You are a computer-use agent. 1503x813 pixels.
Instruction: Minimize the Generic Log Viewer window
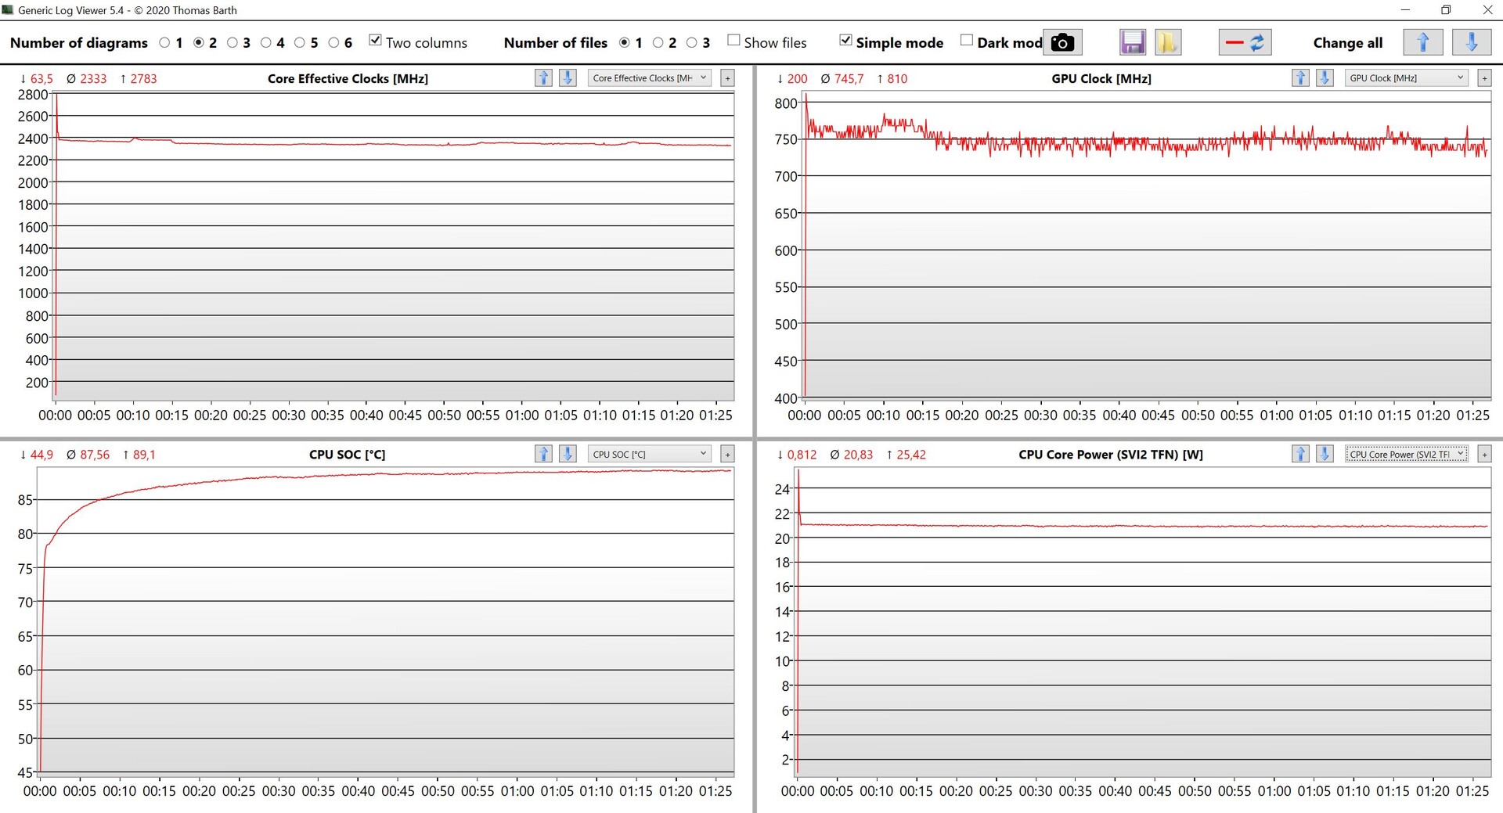1405,10
